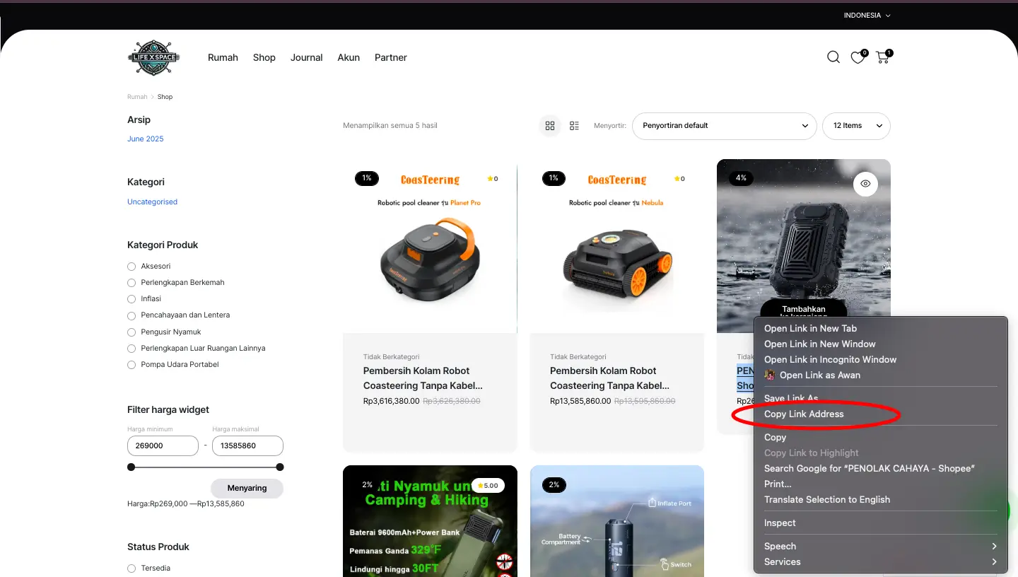The height and width of the screenshot is (577, 1018).
Task: Click quick view eye on mosquito repeller
Action: [865, 185]
